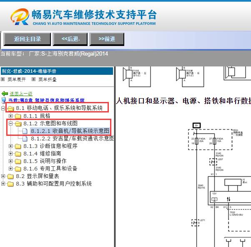Click the 8.1.2 open folder icon
The width and height of the screenshot is (251, 247).
coord(18,124)
